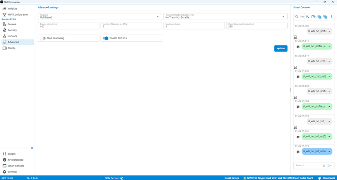Click the magnifier icon in Smart Console toolbar
The image size is (337, 180).
[297, 16]
